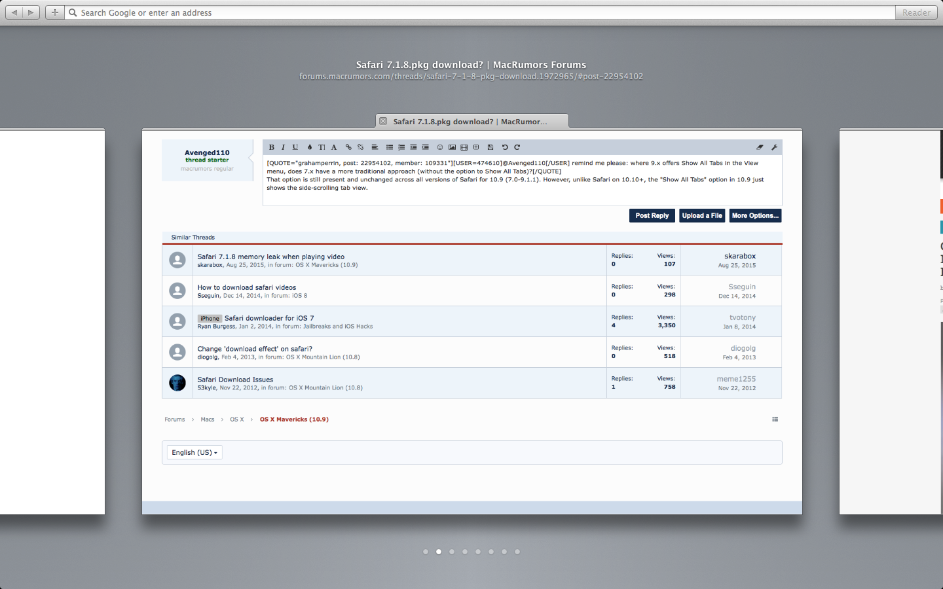
Task: Save draft with the floppy disk icon
Action: [490, 147]
